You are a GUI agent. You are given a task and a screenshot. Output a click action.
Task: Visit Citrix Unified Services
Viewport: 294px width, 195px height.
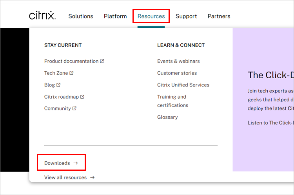183,85
